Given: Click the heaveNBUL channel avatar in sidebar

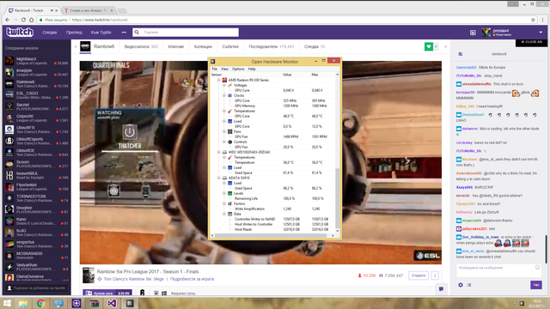Looking at the screenshot, I should click(x=9, y=175).
